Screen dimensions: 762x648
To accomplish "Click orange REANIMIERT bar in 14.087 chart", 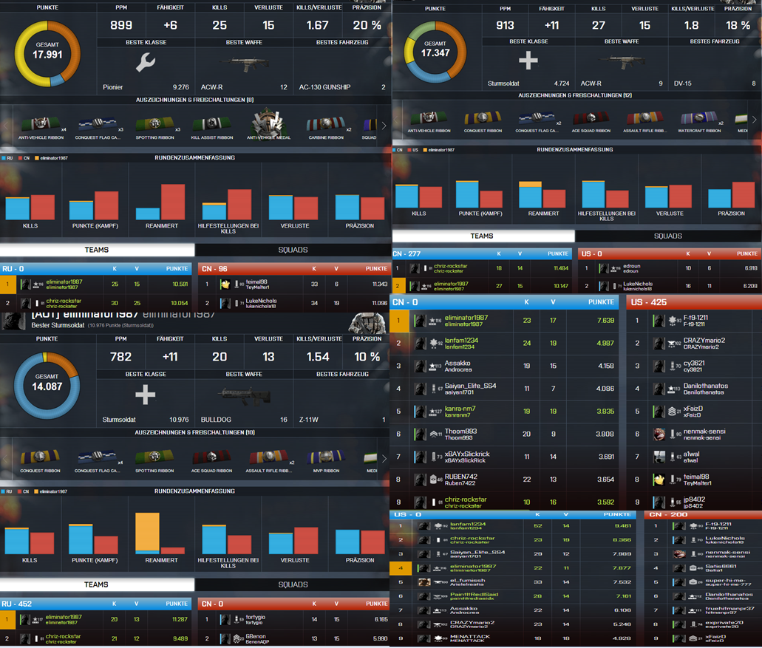I will pyautogui.click(x=147, y=532).
